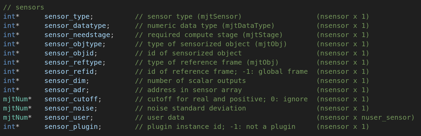Place cursor in sensor_reftype identifier

pyautogui.click(x=73, y=62)
